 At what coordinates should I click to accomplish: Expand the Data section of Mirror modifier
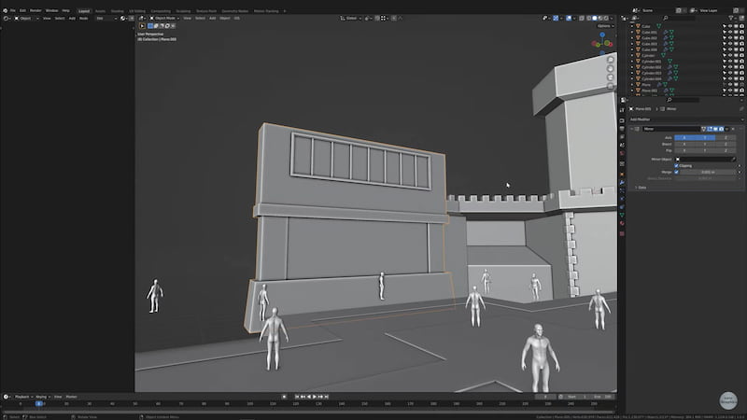(641, 188)
